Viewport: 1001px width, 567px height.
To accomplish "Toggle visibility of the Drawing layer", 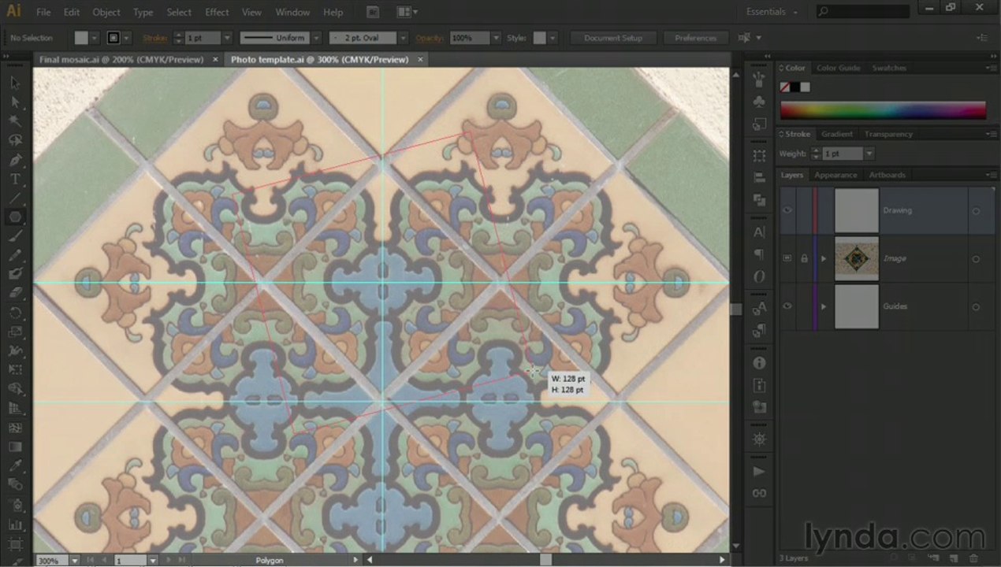I will 787,210.
